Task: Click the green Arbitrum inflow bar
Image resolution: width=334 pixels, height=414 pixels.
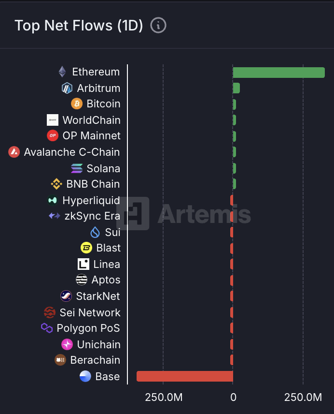Action: [x=237, y=88]
